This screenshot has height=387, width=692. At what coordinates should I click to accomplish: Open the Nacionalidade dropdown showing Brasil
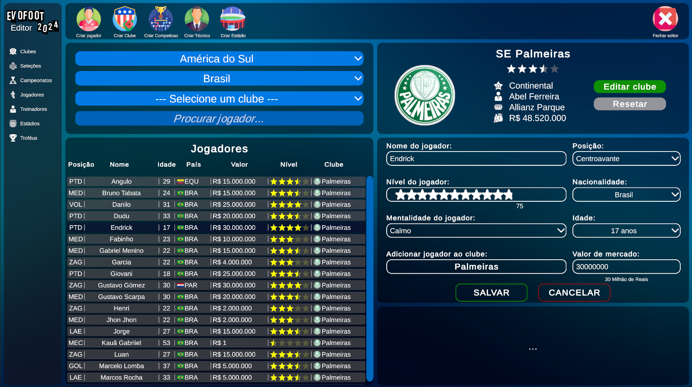(626, 195)
